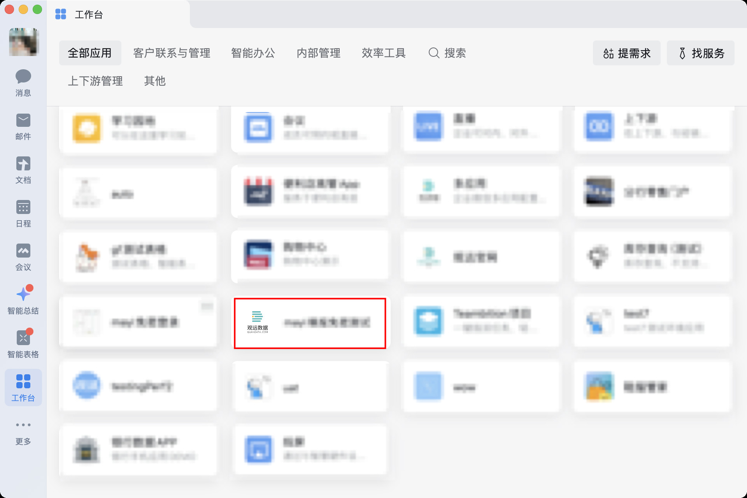Select the 工作台 workbench sidebar icon
747x498 pixels.
(x=23, y=388)
